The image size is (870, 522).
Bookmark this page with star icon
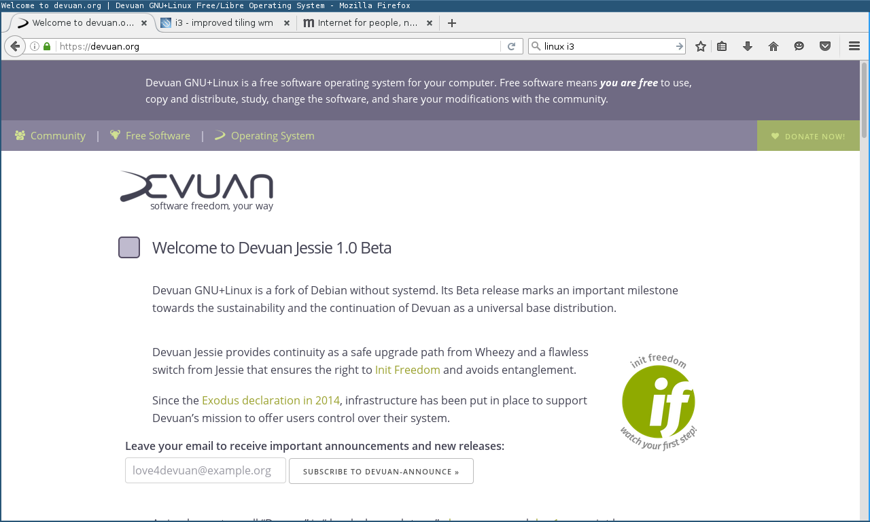point(701,46)
